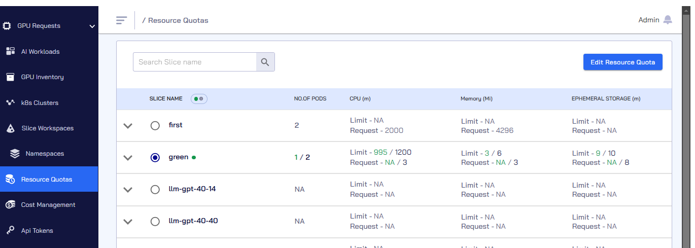
Task: Select the radio button for llm-gpt-40-14
Action: (x=155, y=190)
